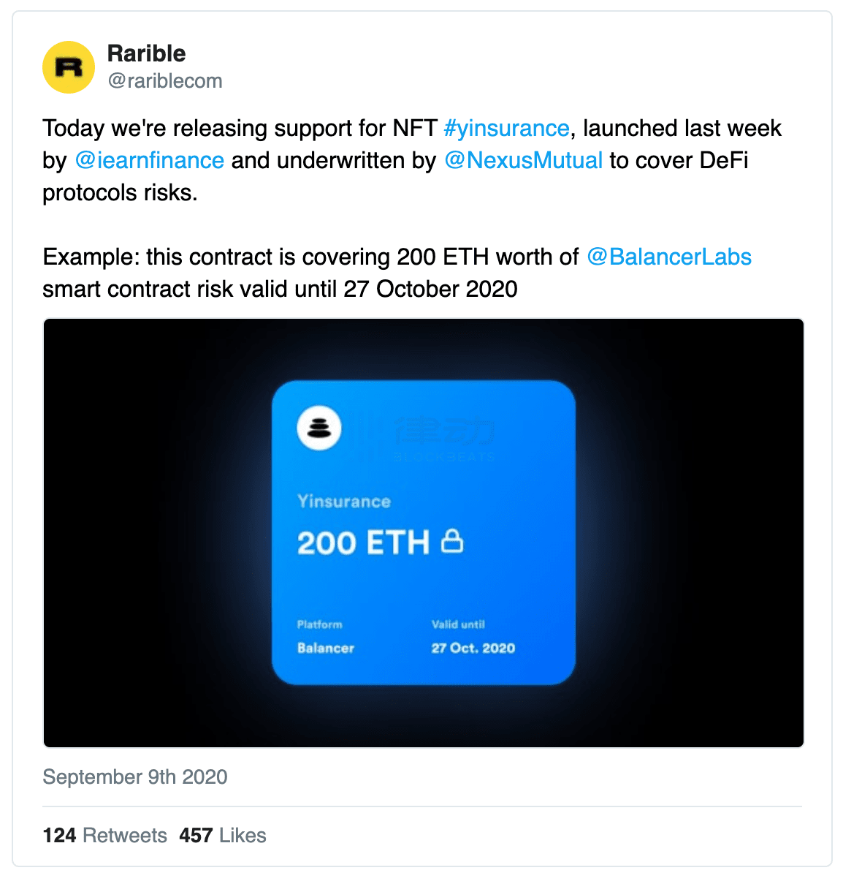The width and height of the screenshot is (843, 873).
Task: Follow the #yinsurance hashtag link
Action: [506, 128]
